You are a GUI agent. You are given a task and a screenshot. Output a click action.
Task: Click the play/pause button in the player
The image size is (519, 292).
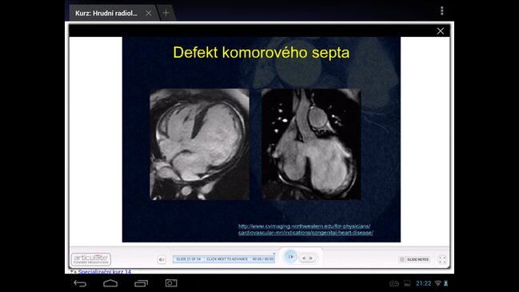[290, 257]
